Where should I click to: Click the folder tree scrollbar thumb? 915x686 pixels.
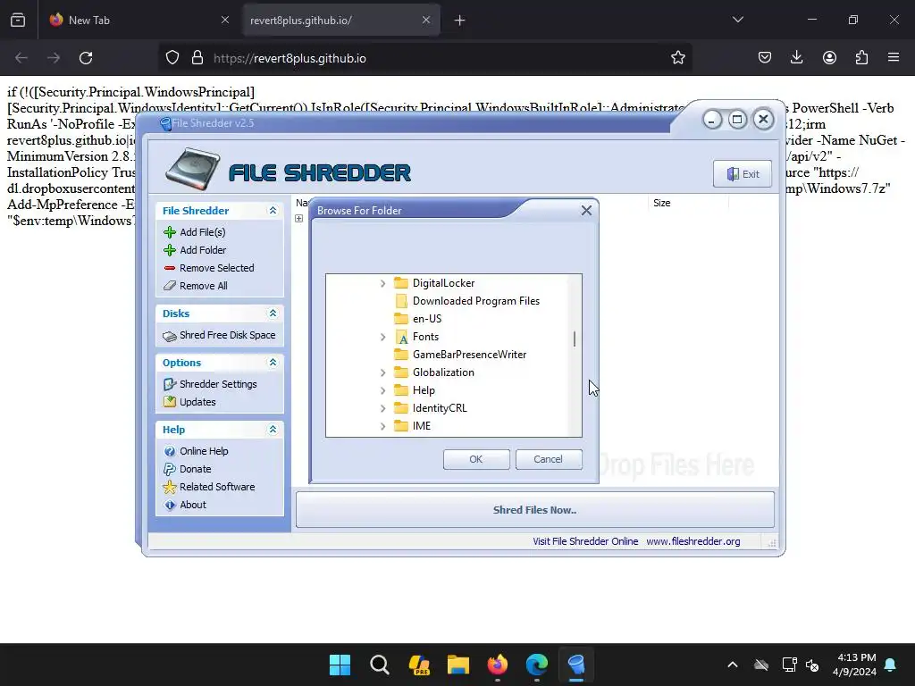pos(575,339)
